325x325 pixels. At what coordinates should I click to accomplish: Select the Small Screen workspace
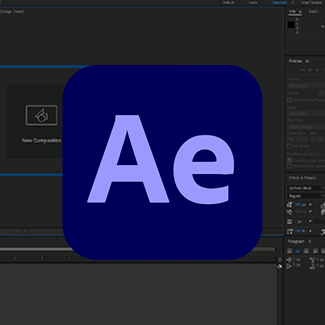tap(311, 3)
